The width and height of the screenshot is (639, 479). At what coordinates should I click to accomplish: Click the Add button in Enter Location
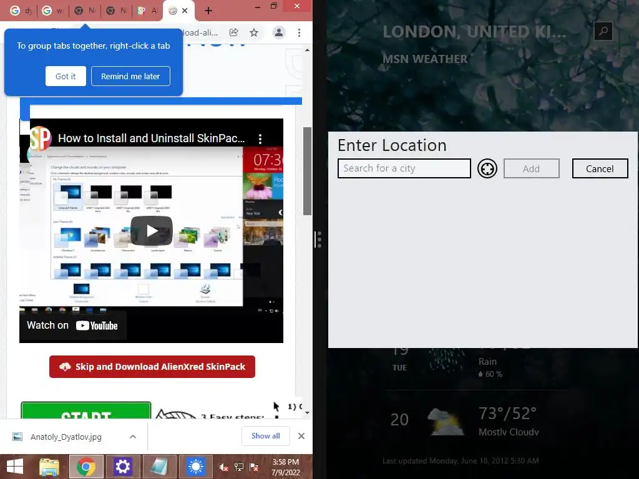click(532, 168)
